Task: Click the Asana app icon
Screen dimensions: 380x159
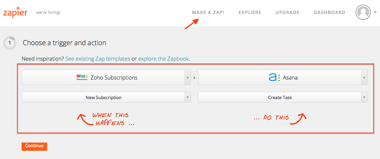Action: 274,78
